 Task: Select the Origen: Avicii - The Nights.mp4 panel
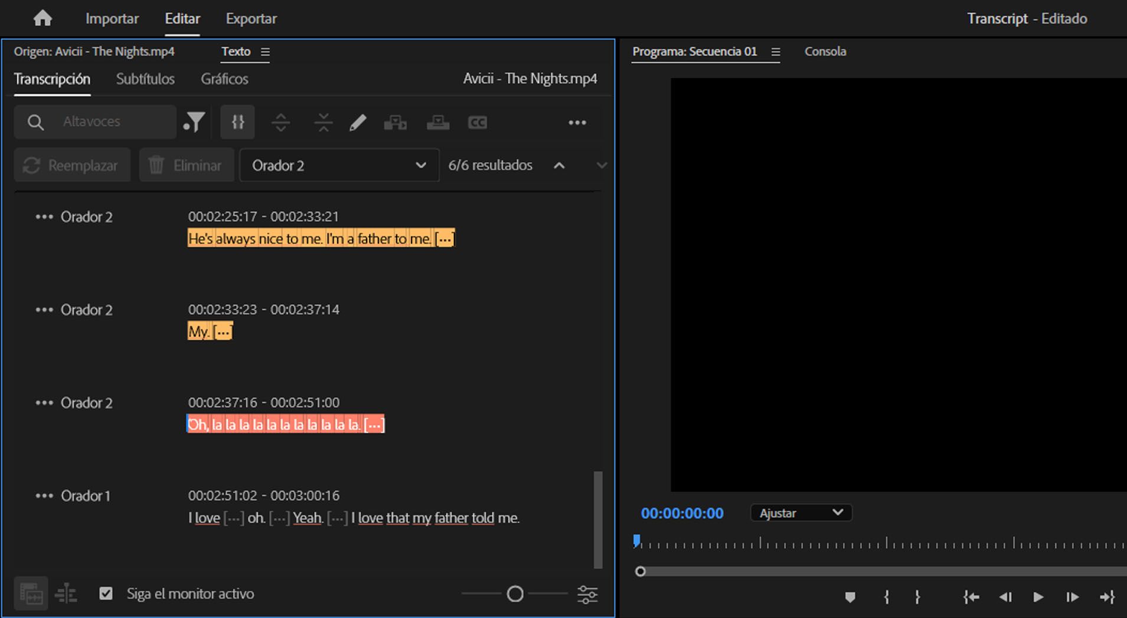[x=94, y=51]
